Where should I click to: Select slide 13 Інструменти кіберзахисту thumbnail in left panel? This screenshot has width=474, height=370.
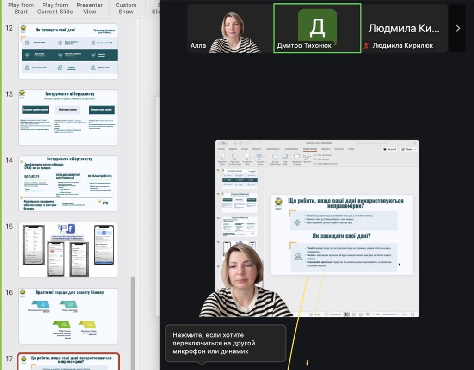68,117
